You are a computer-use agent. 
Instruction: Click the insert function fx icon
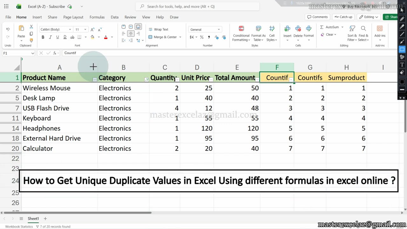(55, 53)
